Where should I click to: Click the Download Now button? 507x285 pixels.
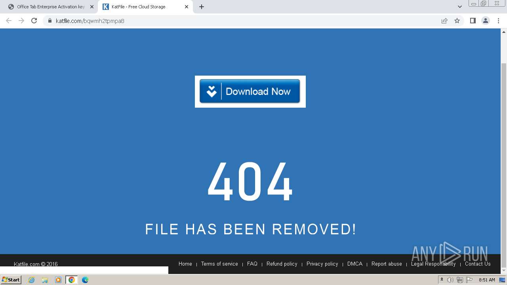click(250, 91)
